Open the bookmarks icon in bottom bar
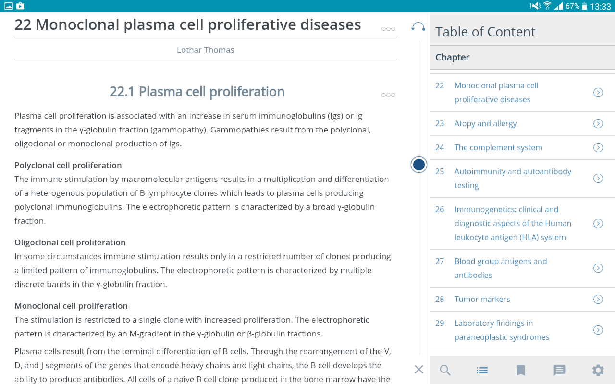The height and width of the screenshot is (384, 615). [x=521, y=370]
